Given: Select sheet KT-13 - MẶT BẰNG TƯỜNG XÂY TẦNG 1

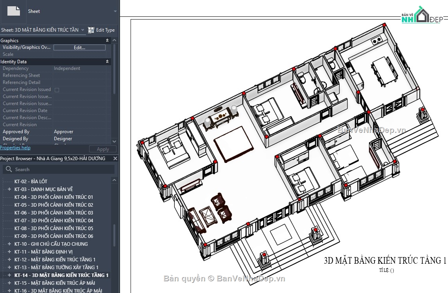Looking at the screenshot, I should tap(56, 267).
